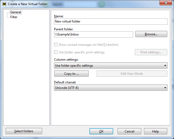Open the Column settings dropdown

(x=111, y=66)
